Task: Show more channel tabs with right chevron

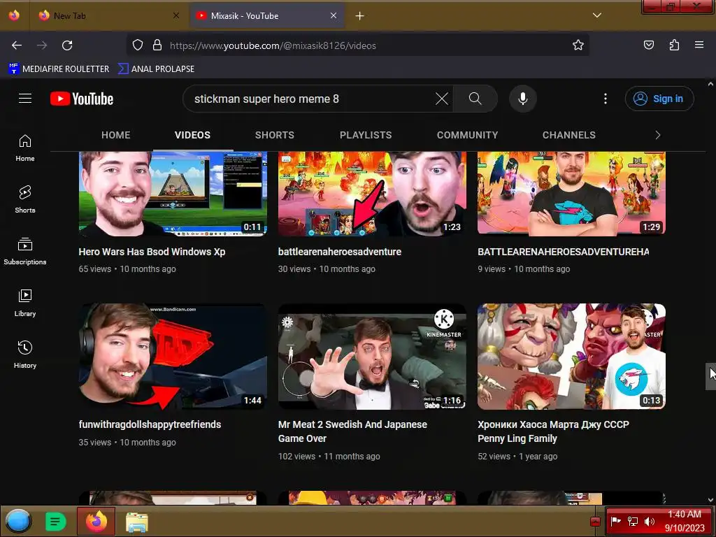Action: (657, 135)
